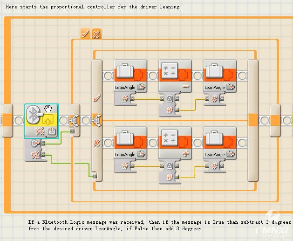293x241 pixels.
Task: Click number output plug of lower LeanAngle read block
Action: tap(132, 166)
